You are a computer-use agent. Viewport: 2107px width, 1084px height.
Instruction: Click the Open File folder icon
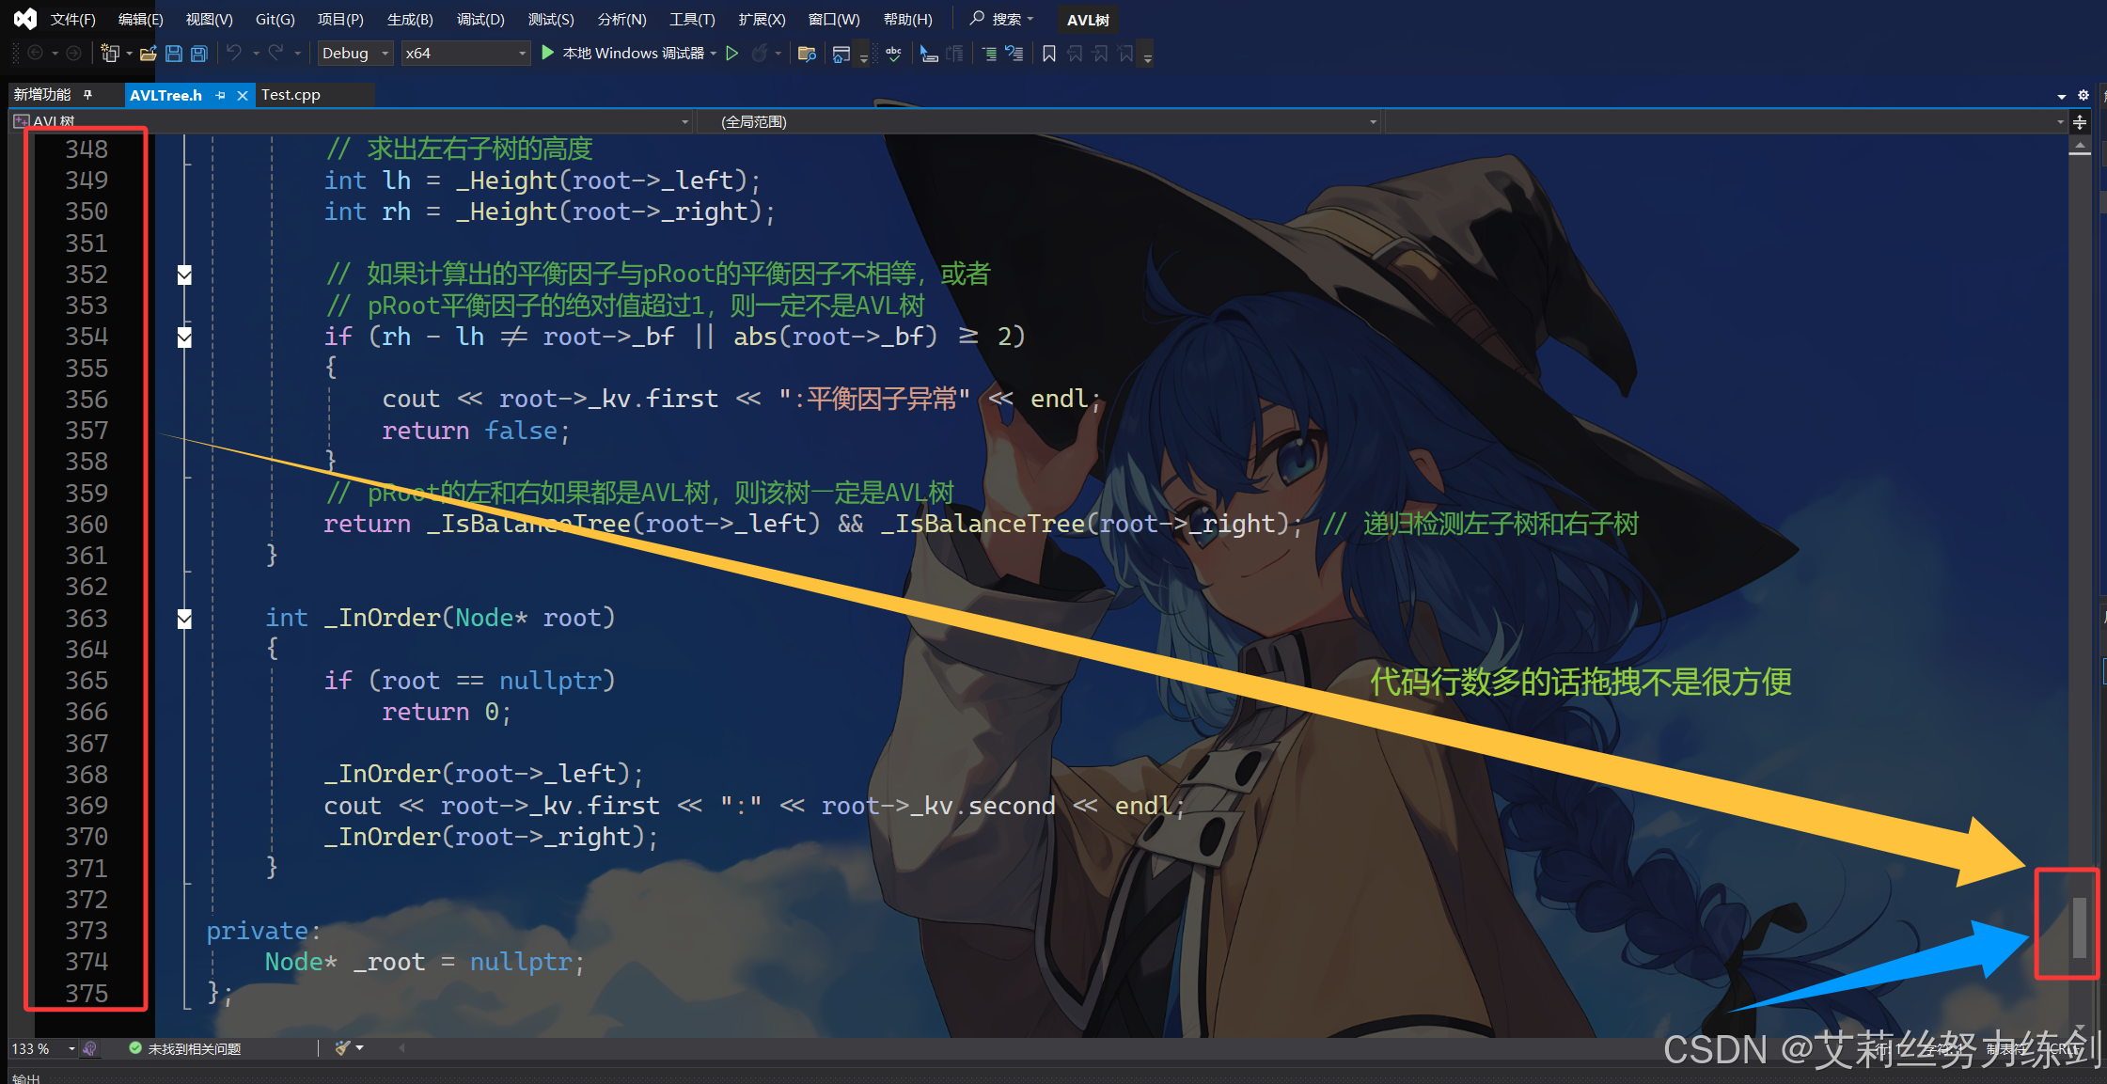click(148, 54)
